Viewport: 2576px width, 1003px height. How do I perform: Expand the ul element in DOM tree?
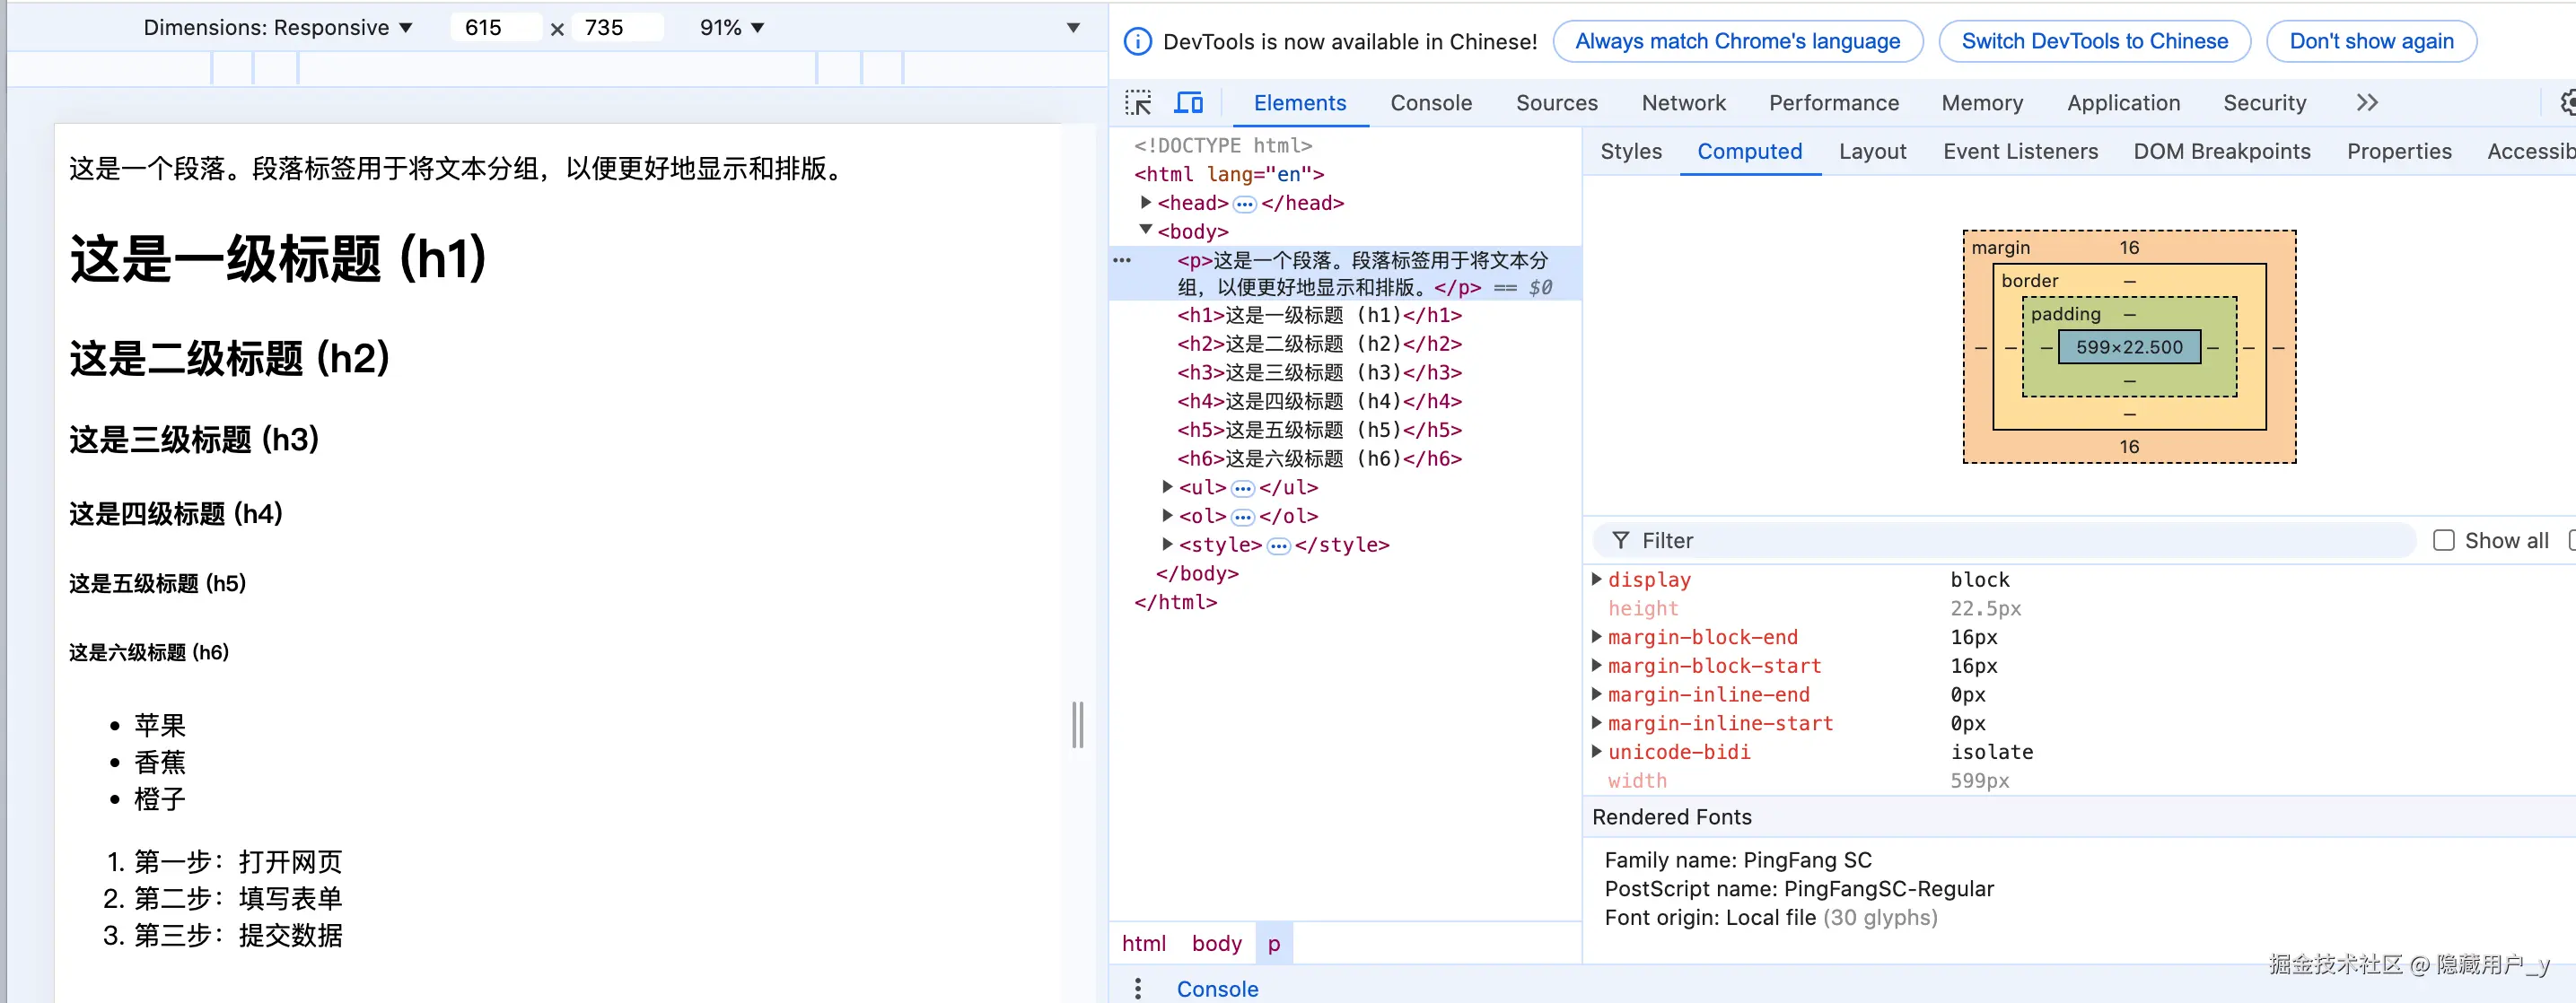point(1167,487)
